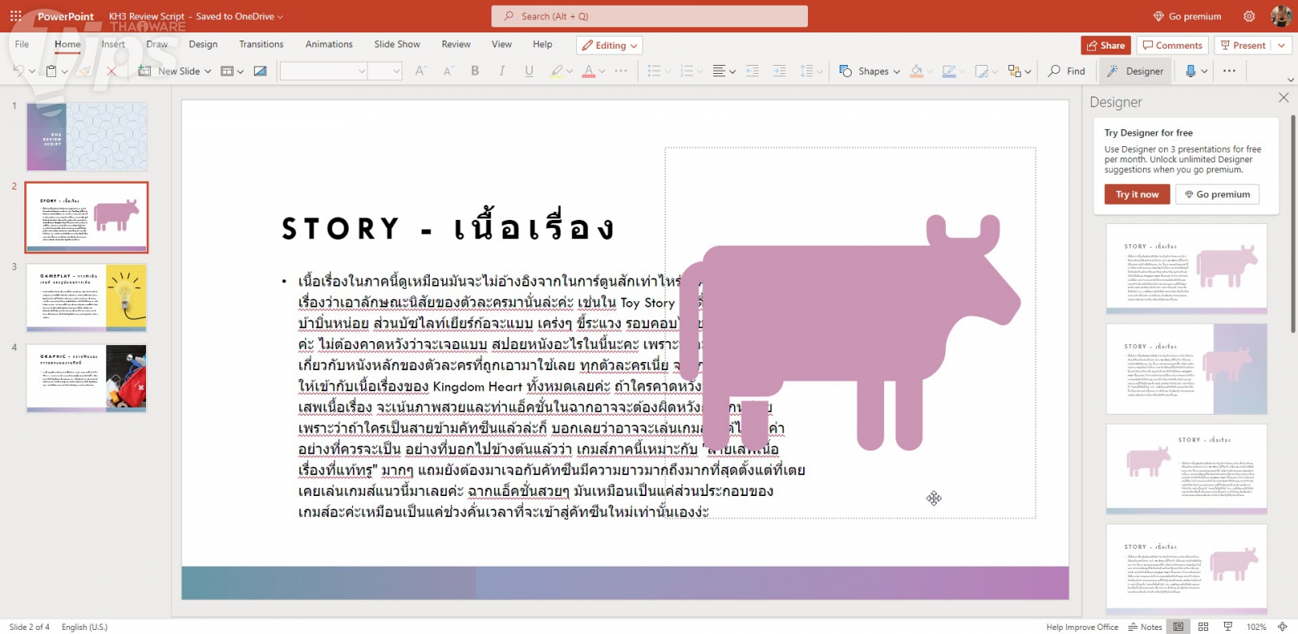Click the Fit to Window icon
Viewport: 1298px width, 634px height.
(x=1283, y=627)
